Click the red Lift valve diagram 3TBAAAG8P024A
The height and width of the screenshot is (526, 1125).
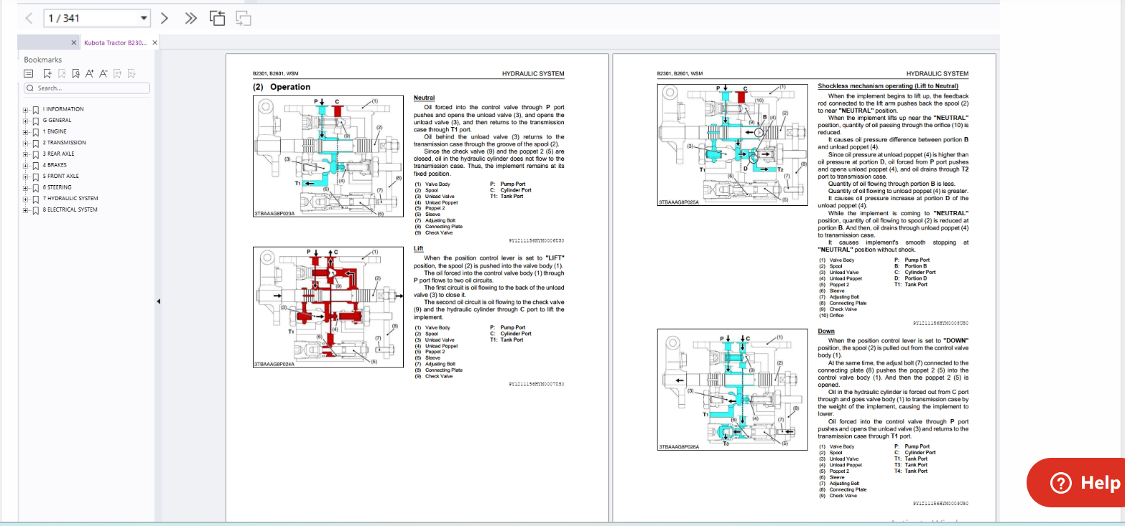point(328,307)
